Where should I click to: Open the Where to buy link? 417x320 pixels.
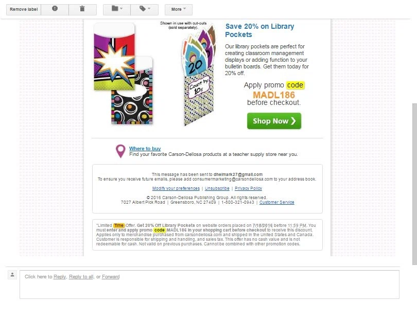[145, 149]
